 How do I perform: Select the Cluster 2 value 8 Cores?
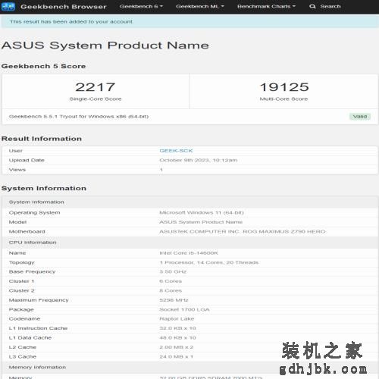pyautogui.click(x=171, y=291)
